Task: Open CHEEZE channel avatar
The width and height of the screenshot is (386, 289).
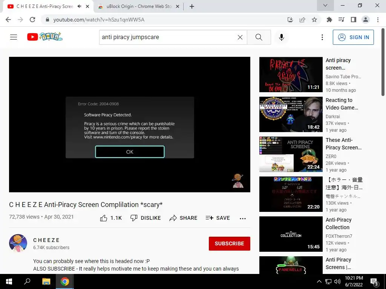Action: point(18,243)
